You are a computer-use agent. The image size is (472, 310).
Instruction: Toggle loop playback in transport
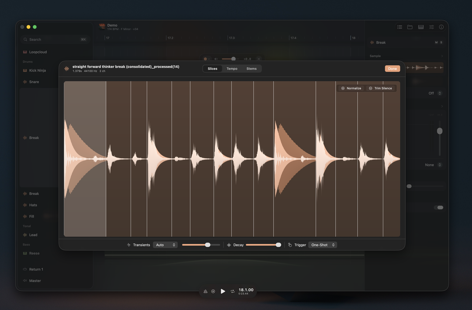pos(233,292)
